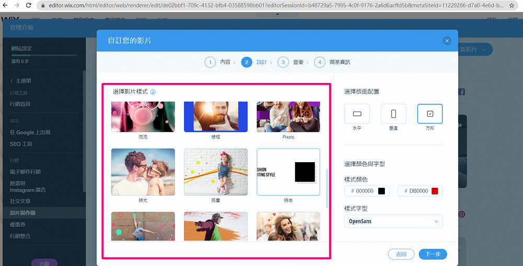Choose the 泡泡 video style thumbnail

pos(143,117)
